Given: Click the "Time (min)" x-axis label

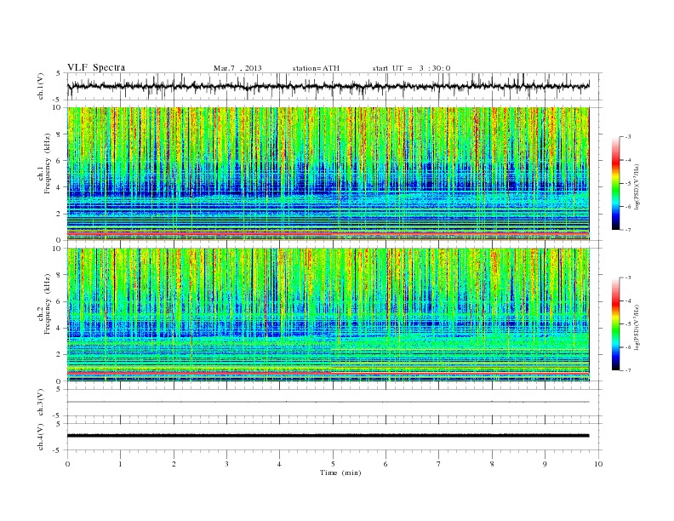Looking at the screenshot, I should pos(340,472).
